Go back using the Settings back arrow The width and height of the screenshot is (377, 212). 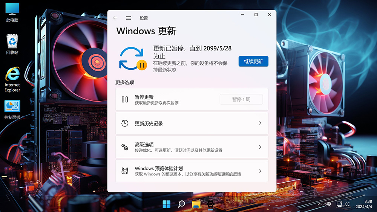(115, 18)
